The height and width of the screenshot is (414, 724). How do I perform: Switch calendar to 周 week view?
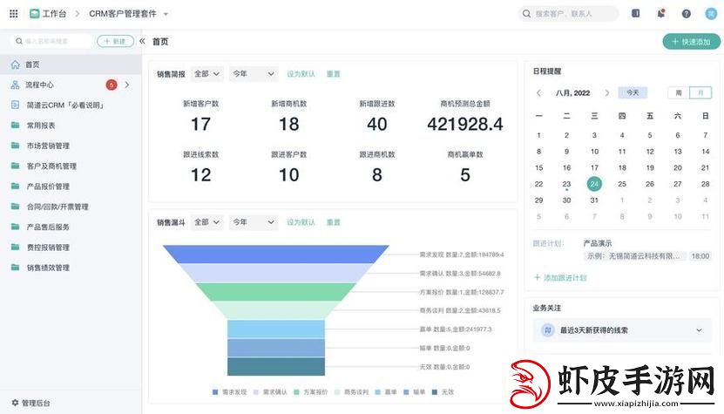(679, 93)
